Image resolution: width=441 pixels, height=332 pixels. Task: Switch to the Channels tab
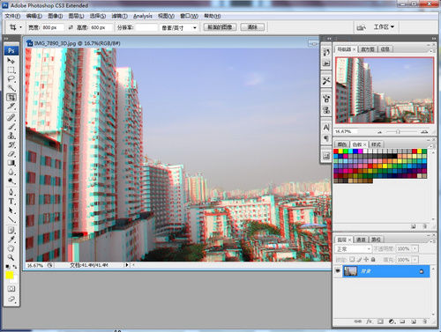click(361, 240)
